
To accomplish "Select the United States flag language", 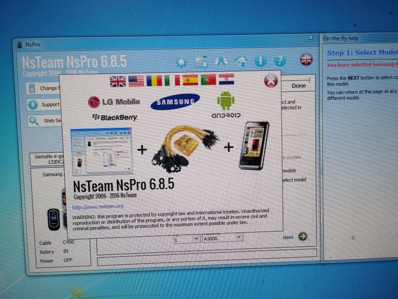I will click(x=136, y=81).
